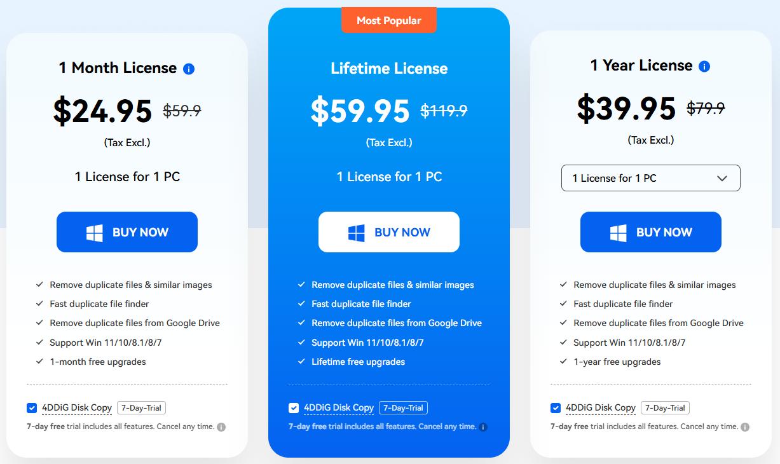Click the Windows logo on the 1 Month Buy Now button
780x464 pixels.
(x=94, y=232)
